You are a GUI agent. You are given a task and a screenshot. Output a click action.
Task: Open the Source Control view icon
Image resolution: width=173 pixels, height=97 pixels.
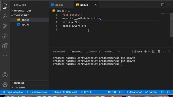coord(5,26)
